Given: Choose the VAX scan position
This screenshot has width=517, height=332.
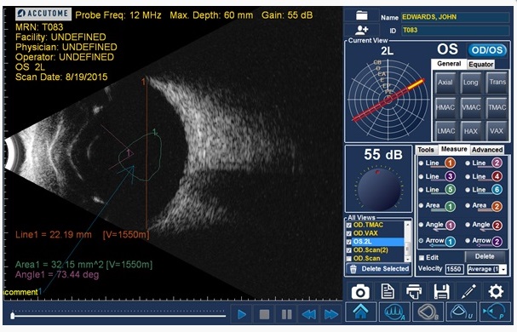Looking at the screenshot, I should point(497,131).
